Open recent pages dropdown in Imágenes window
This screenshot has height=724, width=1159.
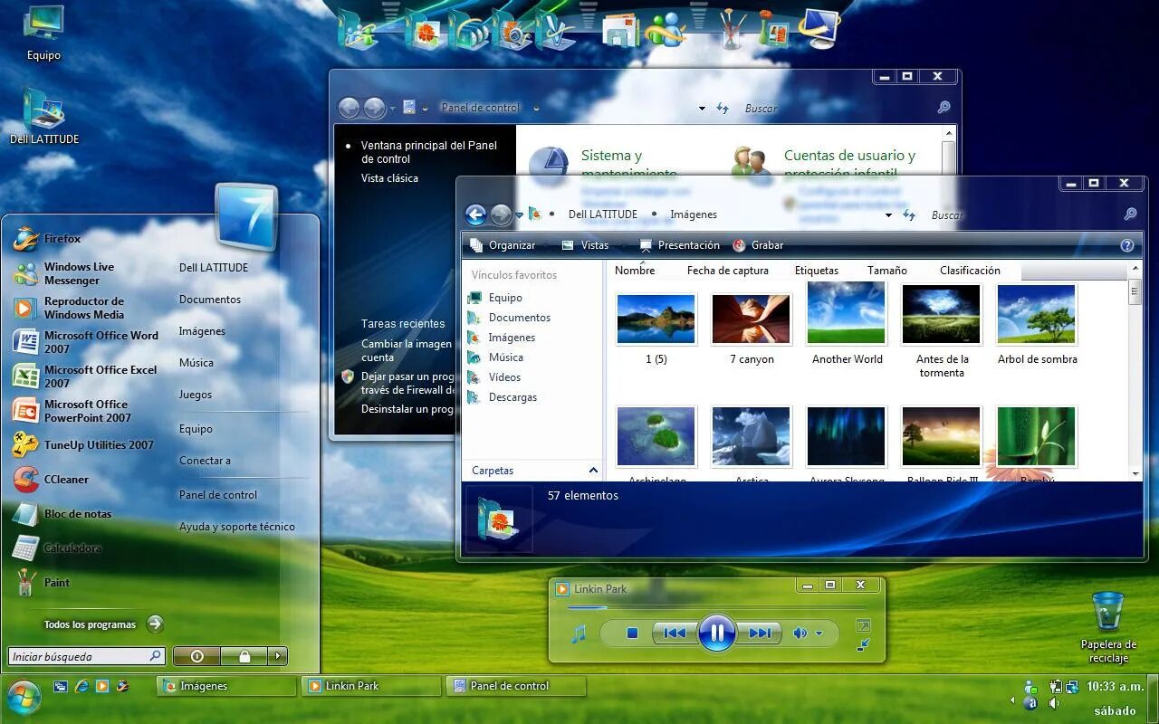click(520, 215)
